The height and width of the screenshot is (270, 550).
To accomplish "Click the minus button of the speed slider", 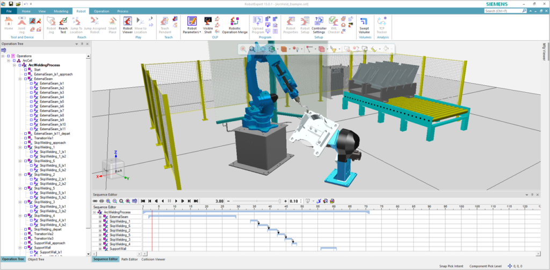I will (x=228, y=201).
